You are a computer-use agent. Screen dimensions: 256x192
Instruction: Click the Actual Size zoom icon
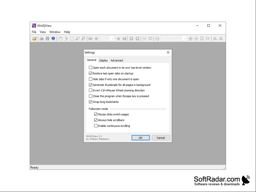coord(196,38)
